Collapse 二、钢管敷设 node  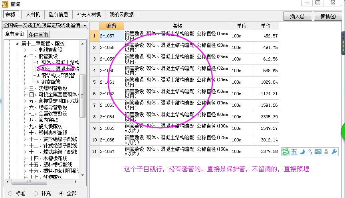[25, 57]
